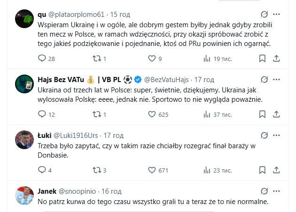This screenshot has height=212, width=296.
Task: Share qu's tweet
Action: pyautogui.click(x=277, y=59)
